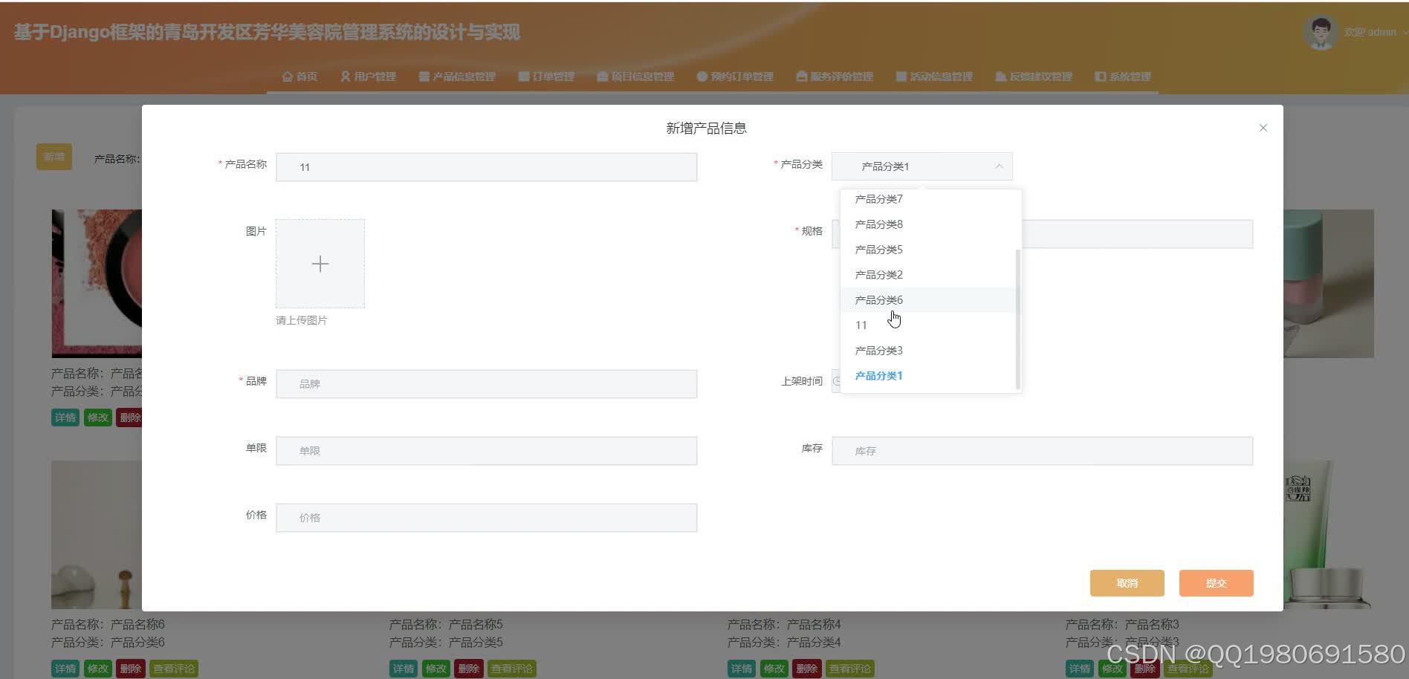Select 产品分类5 from the list
The image size is (1409, 679).
point(930,250)
